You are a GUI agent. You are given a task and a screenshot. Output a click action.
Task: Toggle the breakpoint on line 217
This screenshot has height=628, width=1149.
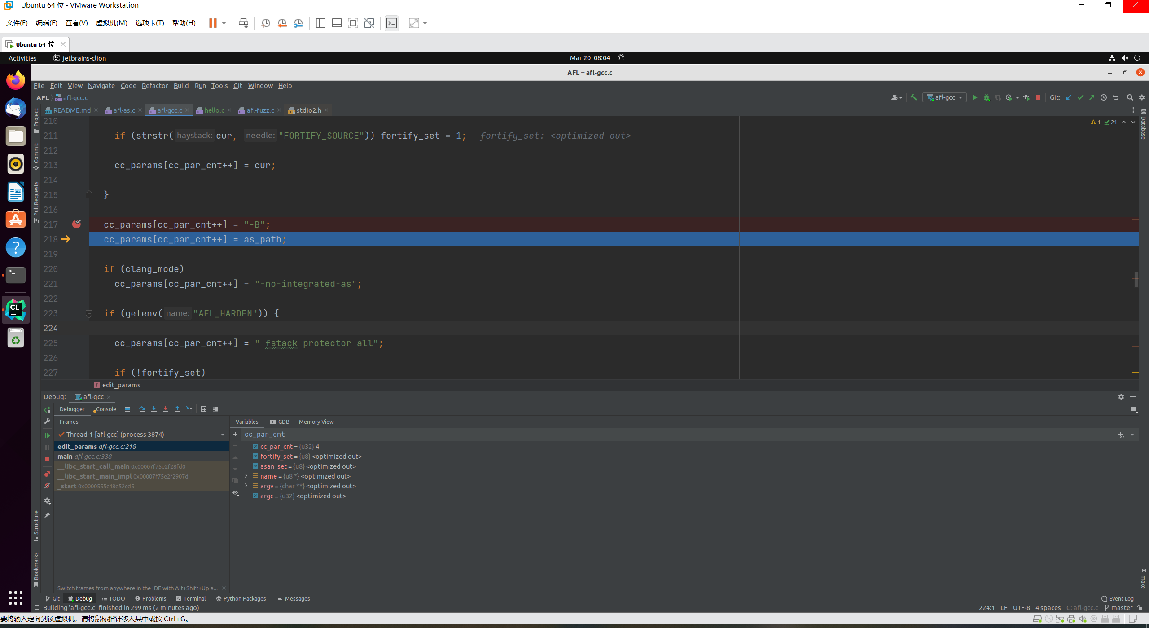click(x=77, y=224)
